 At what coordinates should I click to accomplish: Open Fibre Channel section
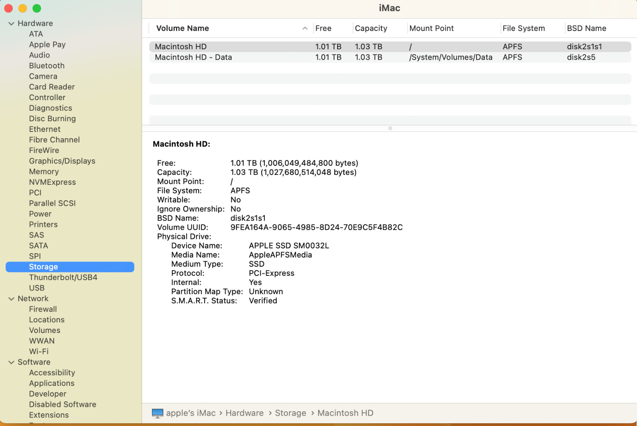click(54, 140)
